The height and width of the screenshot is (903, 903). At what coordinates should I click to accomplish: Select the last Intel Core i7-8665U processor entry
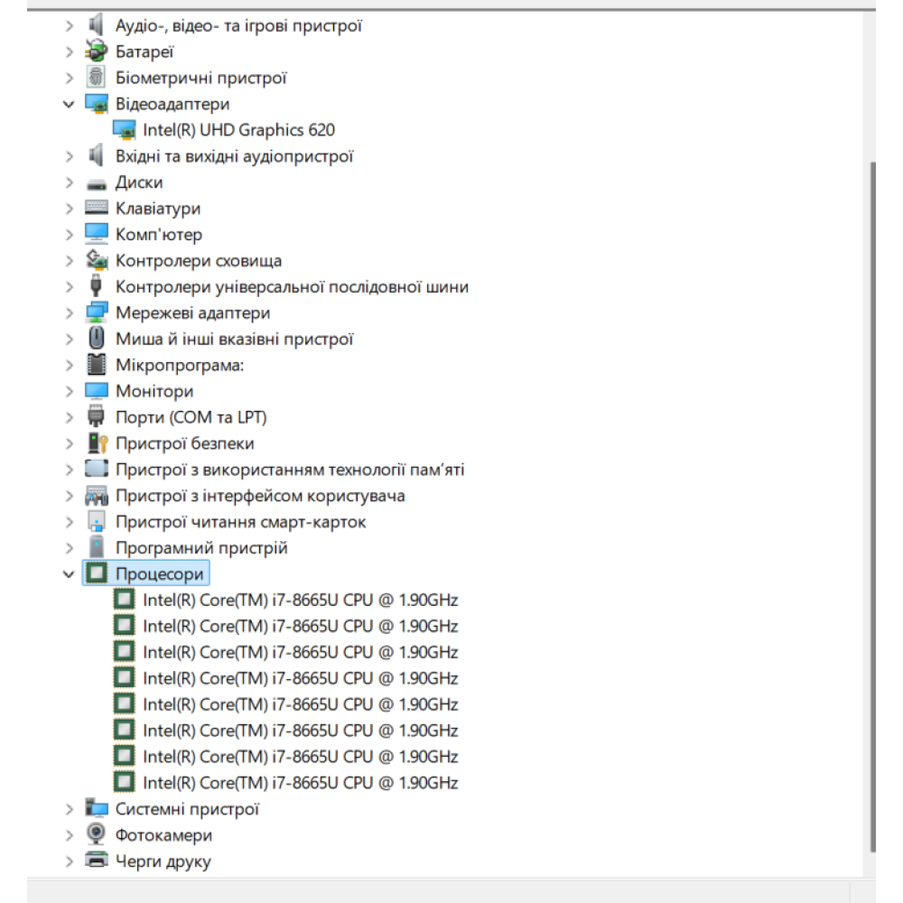pos(300,783)
